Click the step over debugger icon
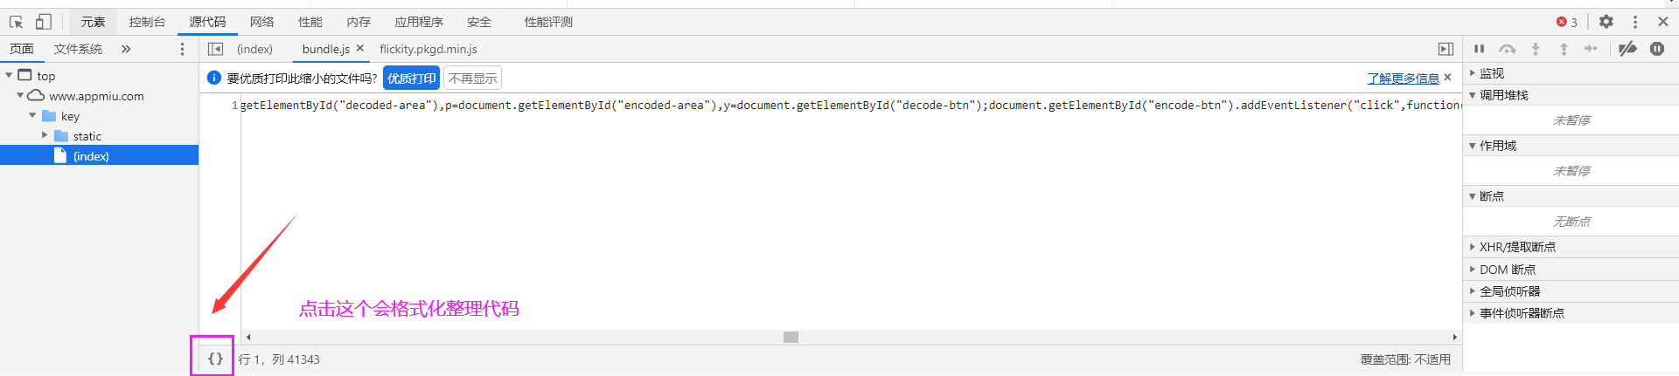This screenshot has height=376, width=1679. coord(1507,49)
